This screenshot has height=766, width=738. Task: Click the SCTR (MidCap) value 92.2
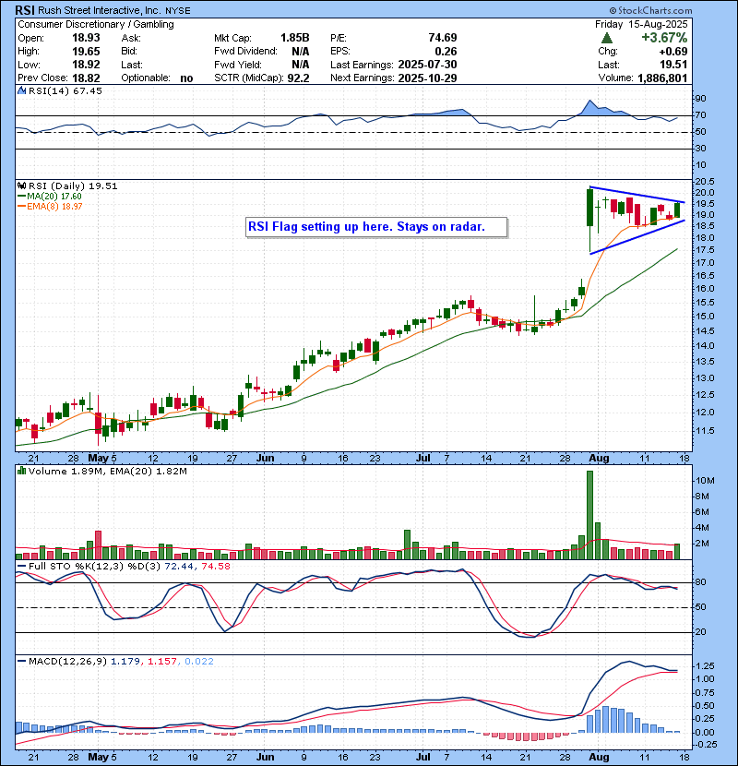(298, 78)
